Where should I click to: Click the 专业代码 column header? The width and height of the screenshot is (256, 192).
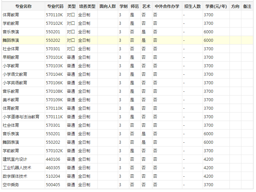coord(55,6)
